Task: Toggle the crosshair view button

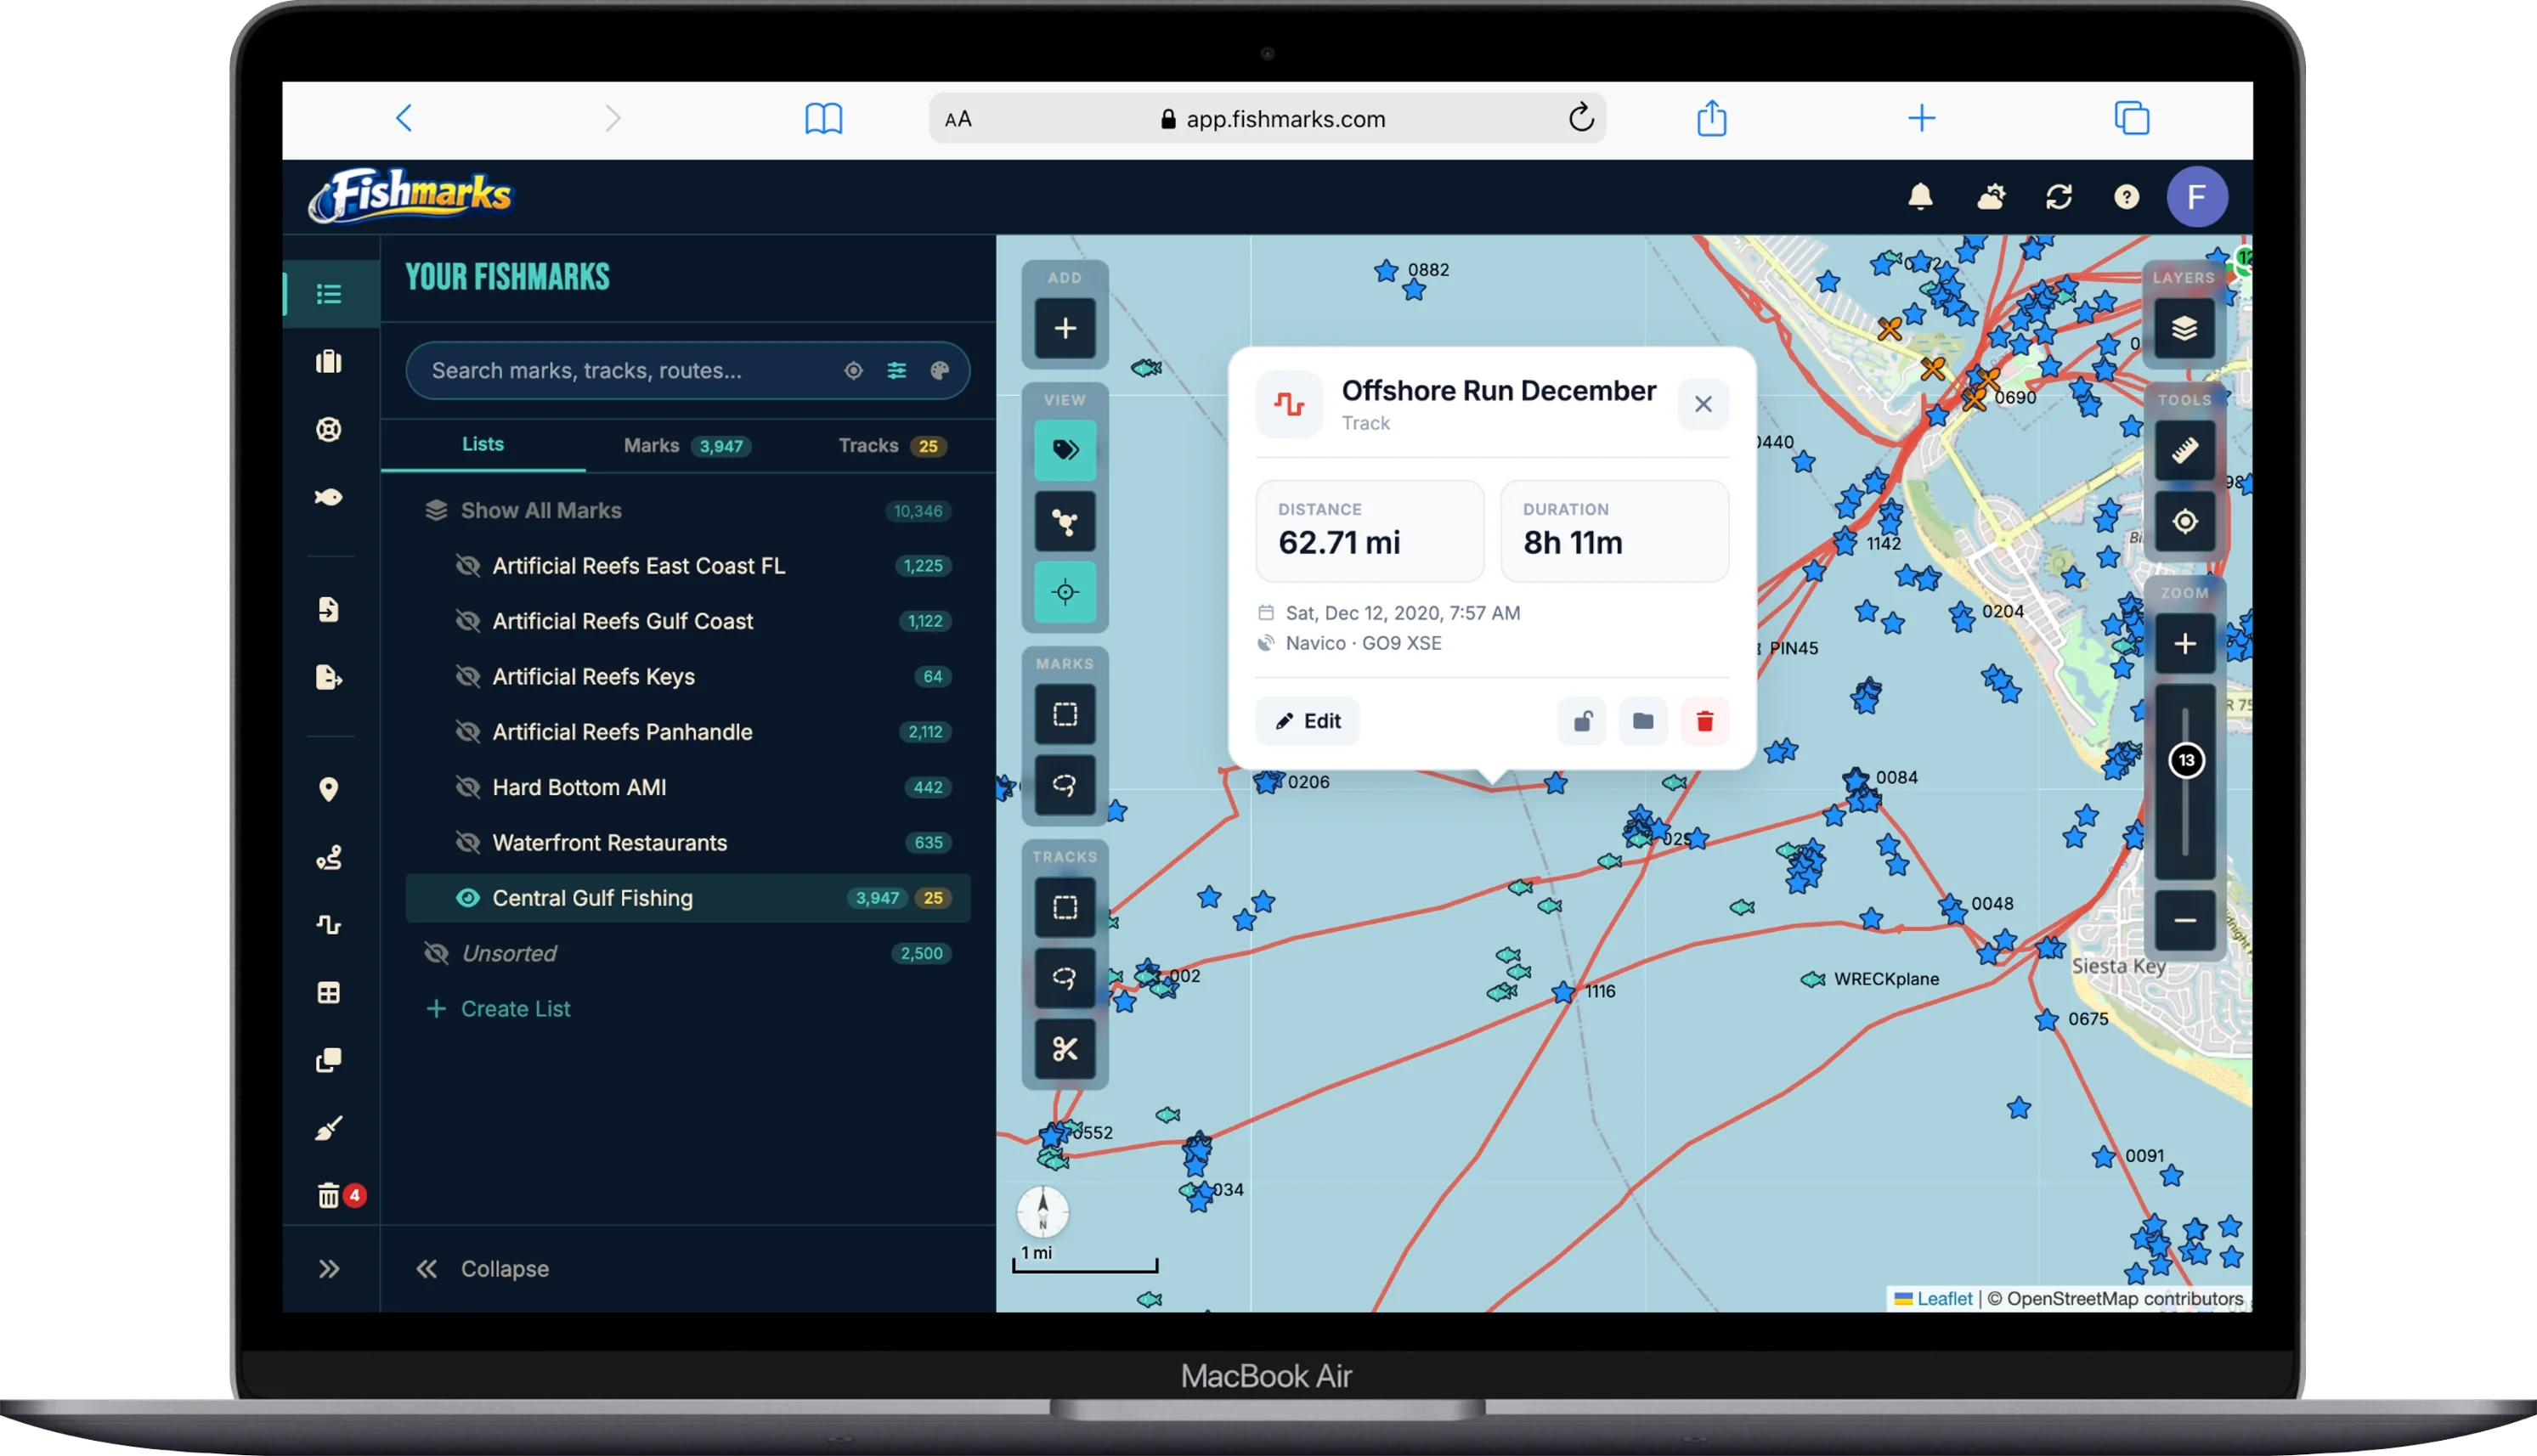Action: (x=1065, y=592)
